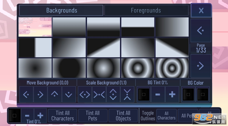Move background up arrow
The height and width of the screenshot is (126, 228).
(x=55, y=94)
